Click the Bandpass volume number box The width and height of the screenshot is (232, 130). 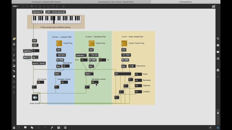coord(95,82)
